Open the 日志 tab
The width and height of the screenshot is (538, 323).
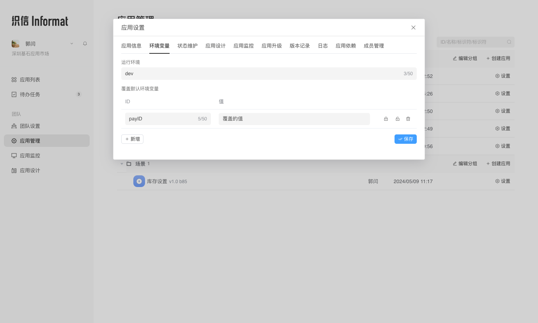click(322, 46)
